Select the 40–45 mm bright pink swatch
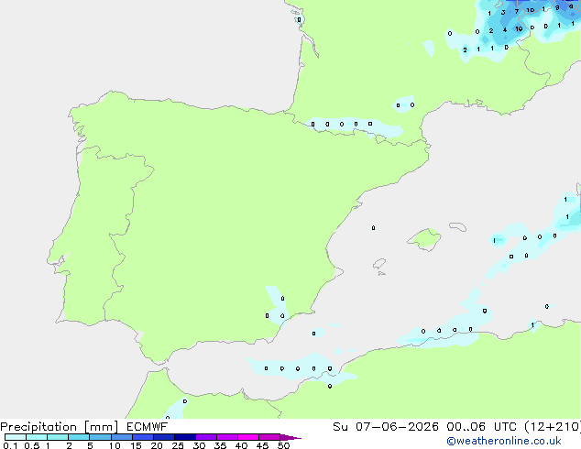581x449 pixels. click(248, 437)
